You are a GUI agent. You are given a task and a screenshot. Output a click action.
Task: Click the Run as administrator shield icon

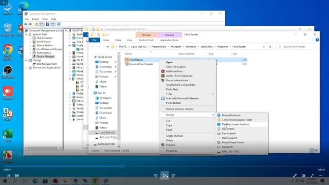click(x=162, y=80)
